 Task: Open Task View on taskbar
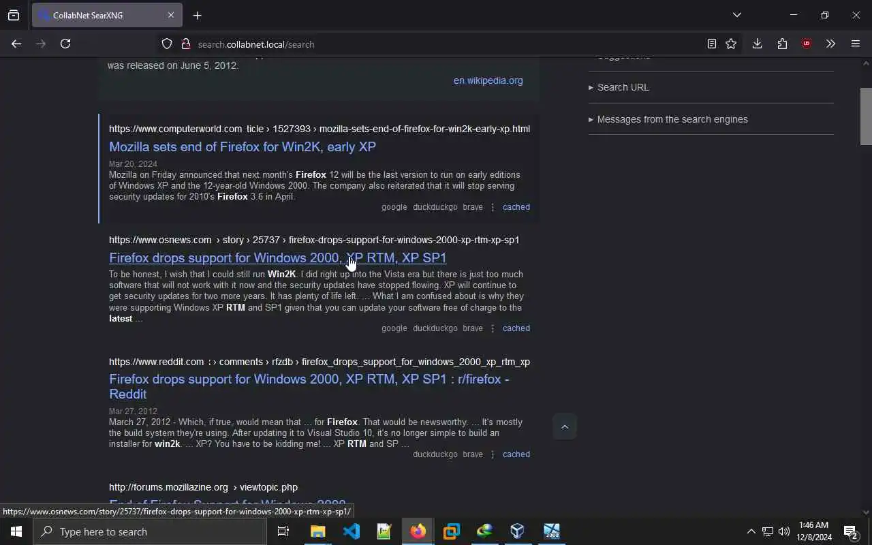[283, 531]
